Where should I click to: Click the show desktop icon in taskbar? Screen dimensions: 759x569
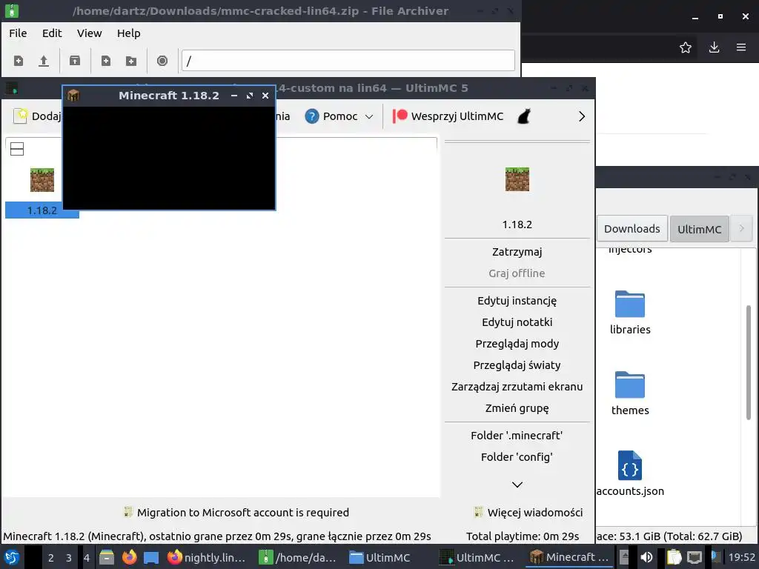coord(151,558)
